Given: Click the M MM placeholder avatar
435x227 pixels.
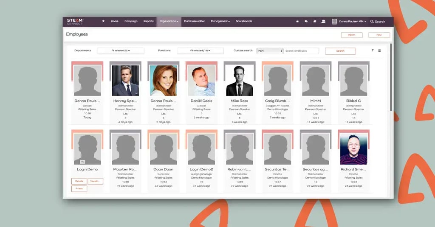Looking at the screenshot, I should [x=316, y=80].
